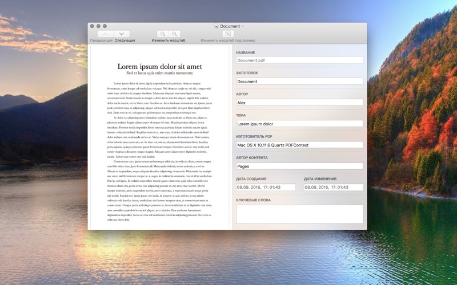Zoom in with the plus magnifier
The image size is (457, 285).
(175, 34)
